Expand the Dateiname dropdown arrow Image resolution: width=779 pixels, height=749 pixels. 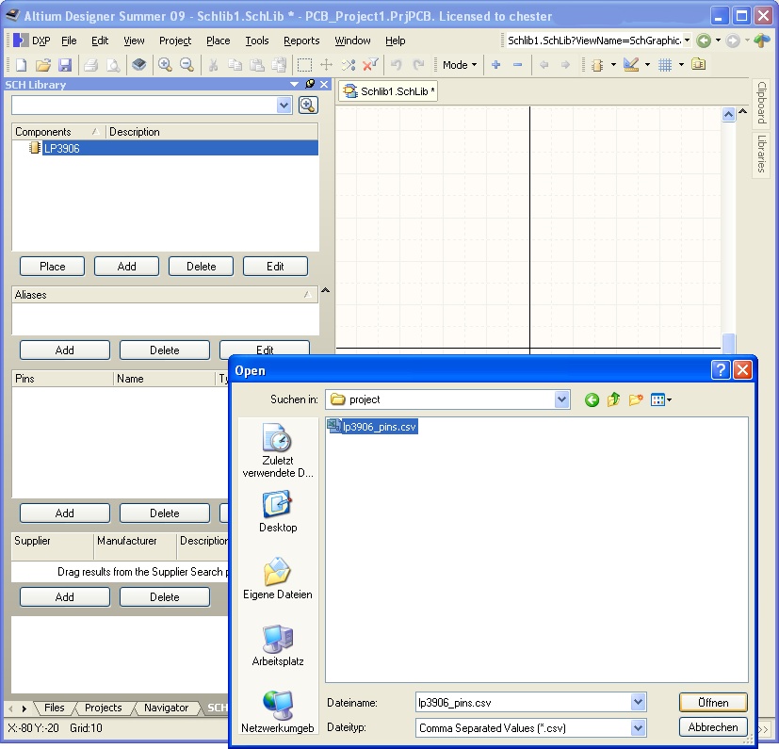pyautogui.click(x=639, y=703)
